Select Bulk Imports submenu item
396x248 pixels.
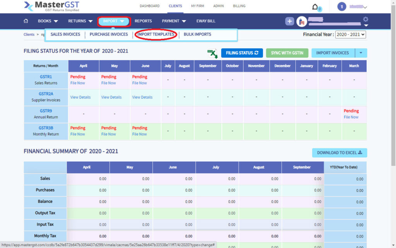[x=197, y=34]
